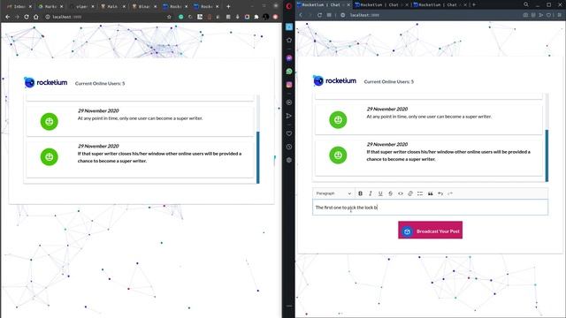Open Messenger in the Opera sidebar
This screenshot has height=318, width=566.
[289, 57]
